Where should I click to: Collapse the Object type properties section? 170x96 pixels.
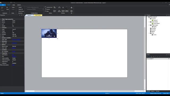tap(1, 19)
